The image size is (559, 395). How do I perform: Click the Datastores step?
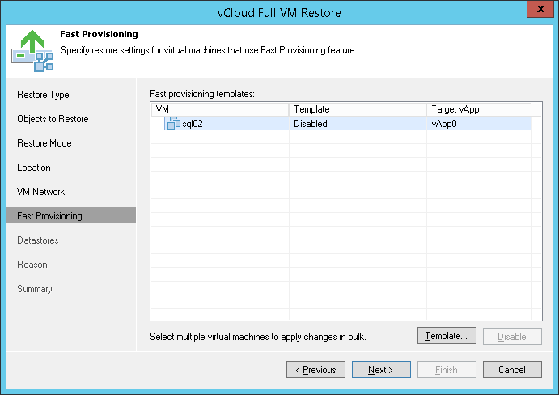(x=37, y=240)
